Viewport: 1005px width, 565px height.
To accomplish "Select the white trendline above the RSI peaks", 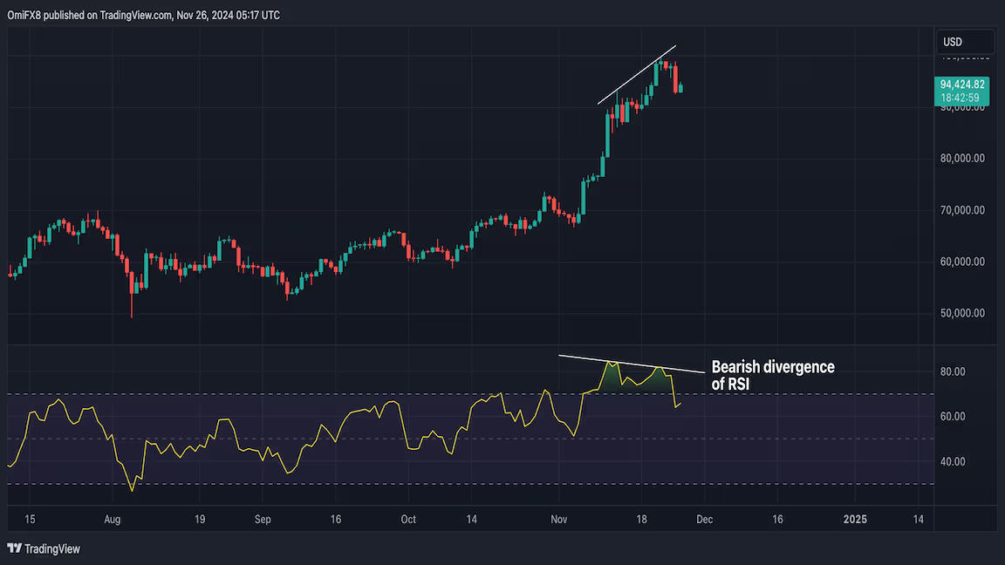I will pyautogui.click(x=628, y=364).
